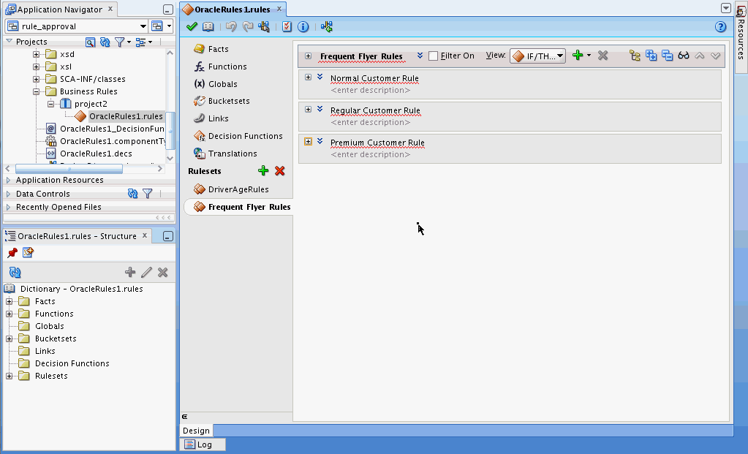Viewport: 748px width, 454px height.
Task: Open the dictionary book icon in rules toolbar
Action: pos(208,27)
